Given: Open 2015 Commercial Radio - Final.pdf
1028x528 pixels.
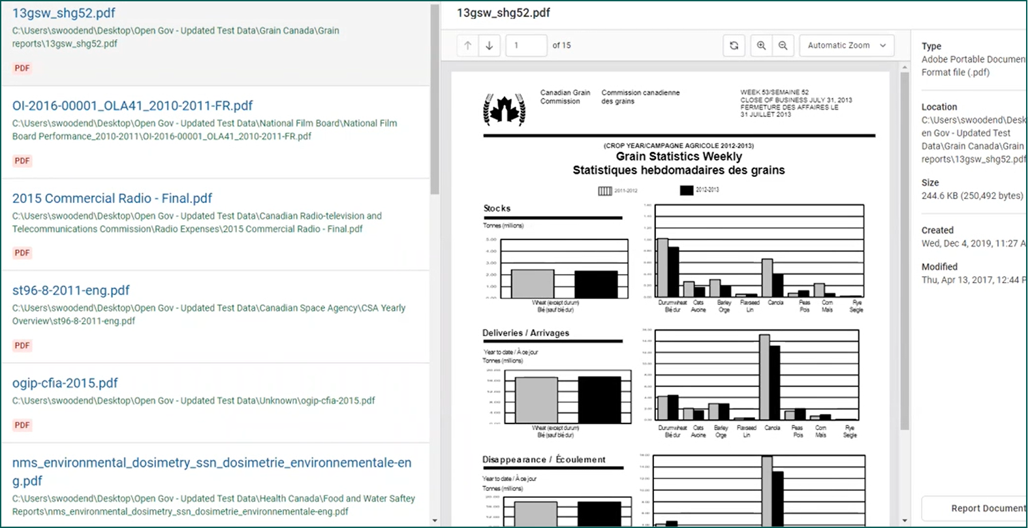Looking at the screenshot, I should pyautogui.click(x=112, y=198).
